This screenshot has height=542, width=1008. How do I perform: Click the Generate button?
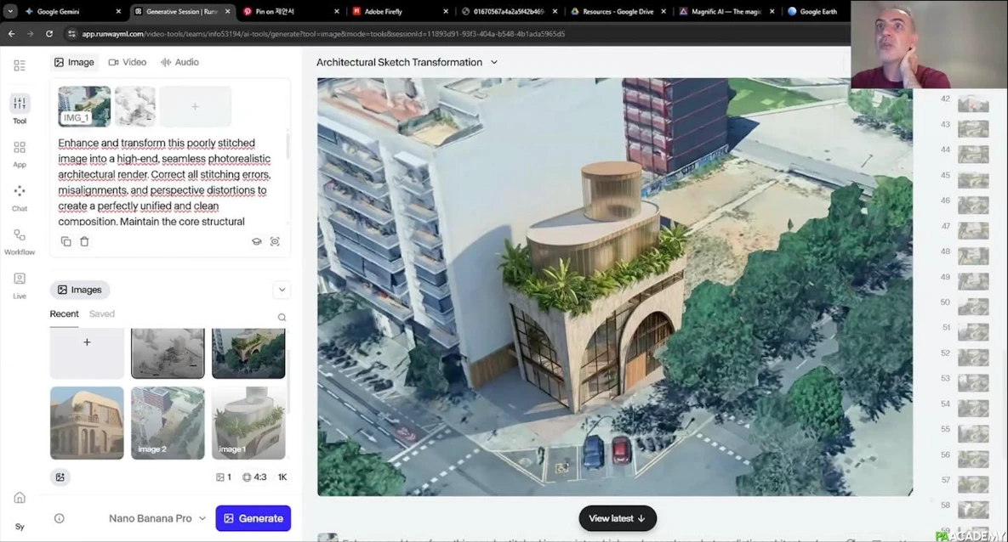[x=253, y=518]
